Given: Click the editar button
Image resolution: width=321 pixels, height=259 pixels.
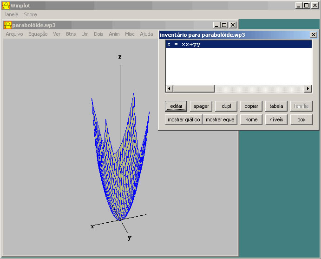Looking at the screenshot, I should [x=176, y=106].
